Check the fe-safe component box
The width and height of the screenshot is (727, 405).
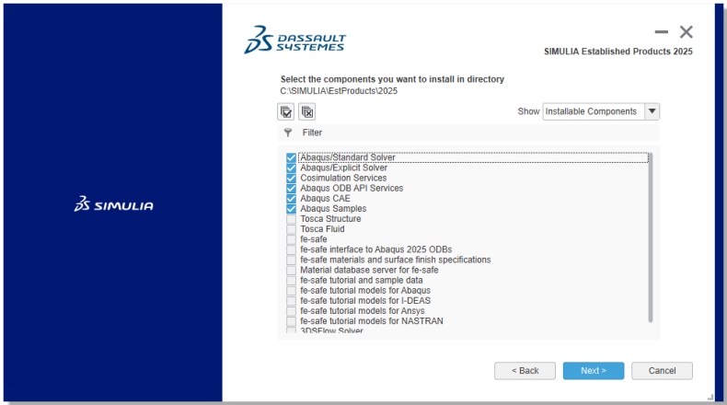(x=292, y=239)
